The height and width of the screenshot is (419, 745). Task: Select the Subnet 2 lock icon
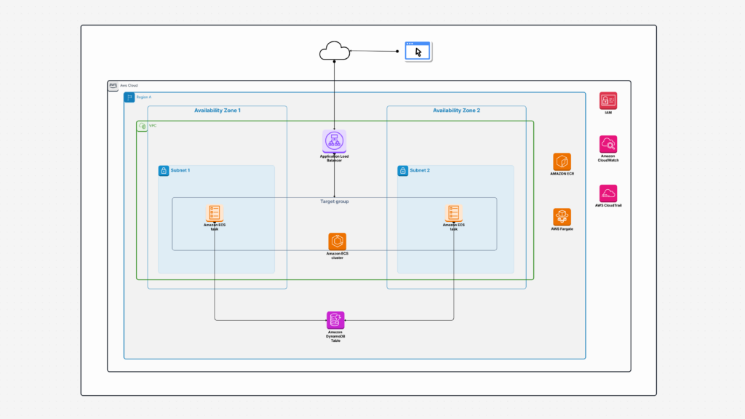coord(402,170)
